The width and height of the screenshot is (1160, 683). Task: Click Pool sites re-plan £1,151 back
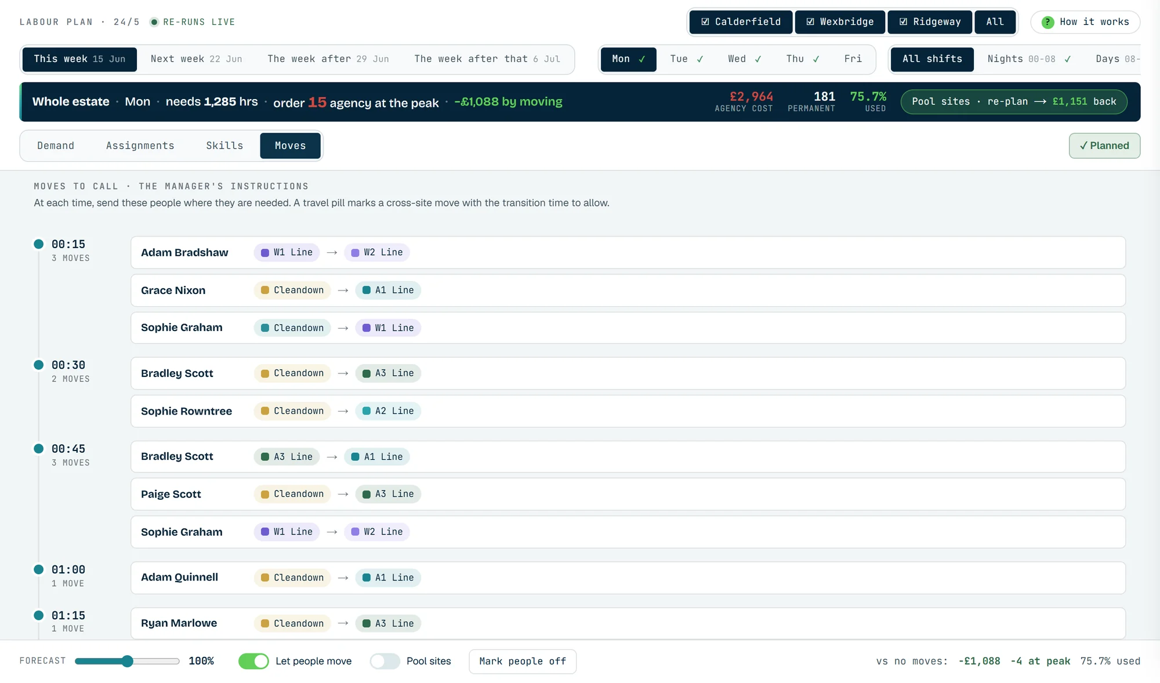tap(1014, 101)
